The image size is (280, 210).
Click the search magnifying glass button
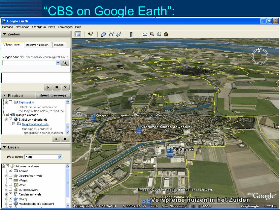65,63
